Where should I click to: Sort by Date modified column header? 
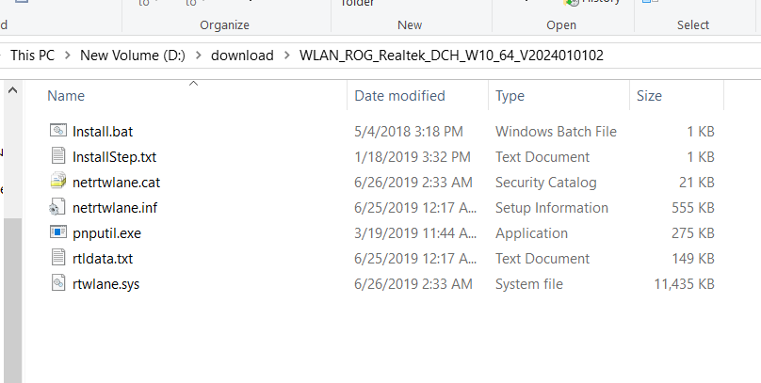(x=399, y=95)
